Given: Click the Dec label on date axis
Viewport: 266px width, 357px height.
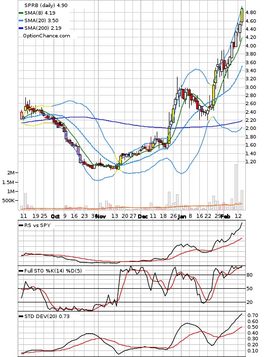Looking at the screenshot, I should tap(143, 216).
